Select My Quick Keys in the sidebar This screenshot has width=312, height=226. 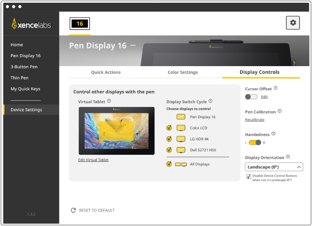[x=25, y=89]
